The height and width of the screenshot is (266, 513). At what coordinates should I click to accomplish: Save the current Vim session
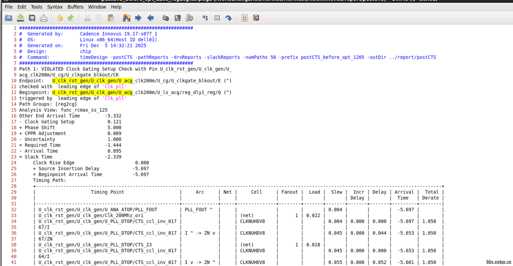(x=178, y=18)
